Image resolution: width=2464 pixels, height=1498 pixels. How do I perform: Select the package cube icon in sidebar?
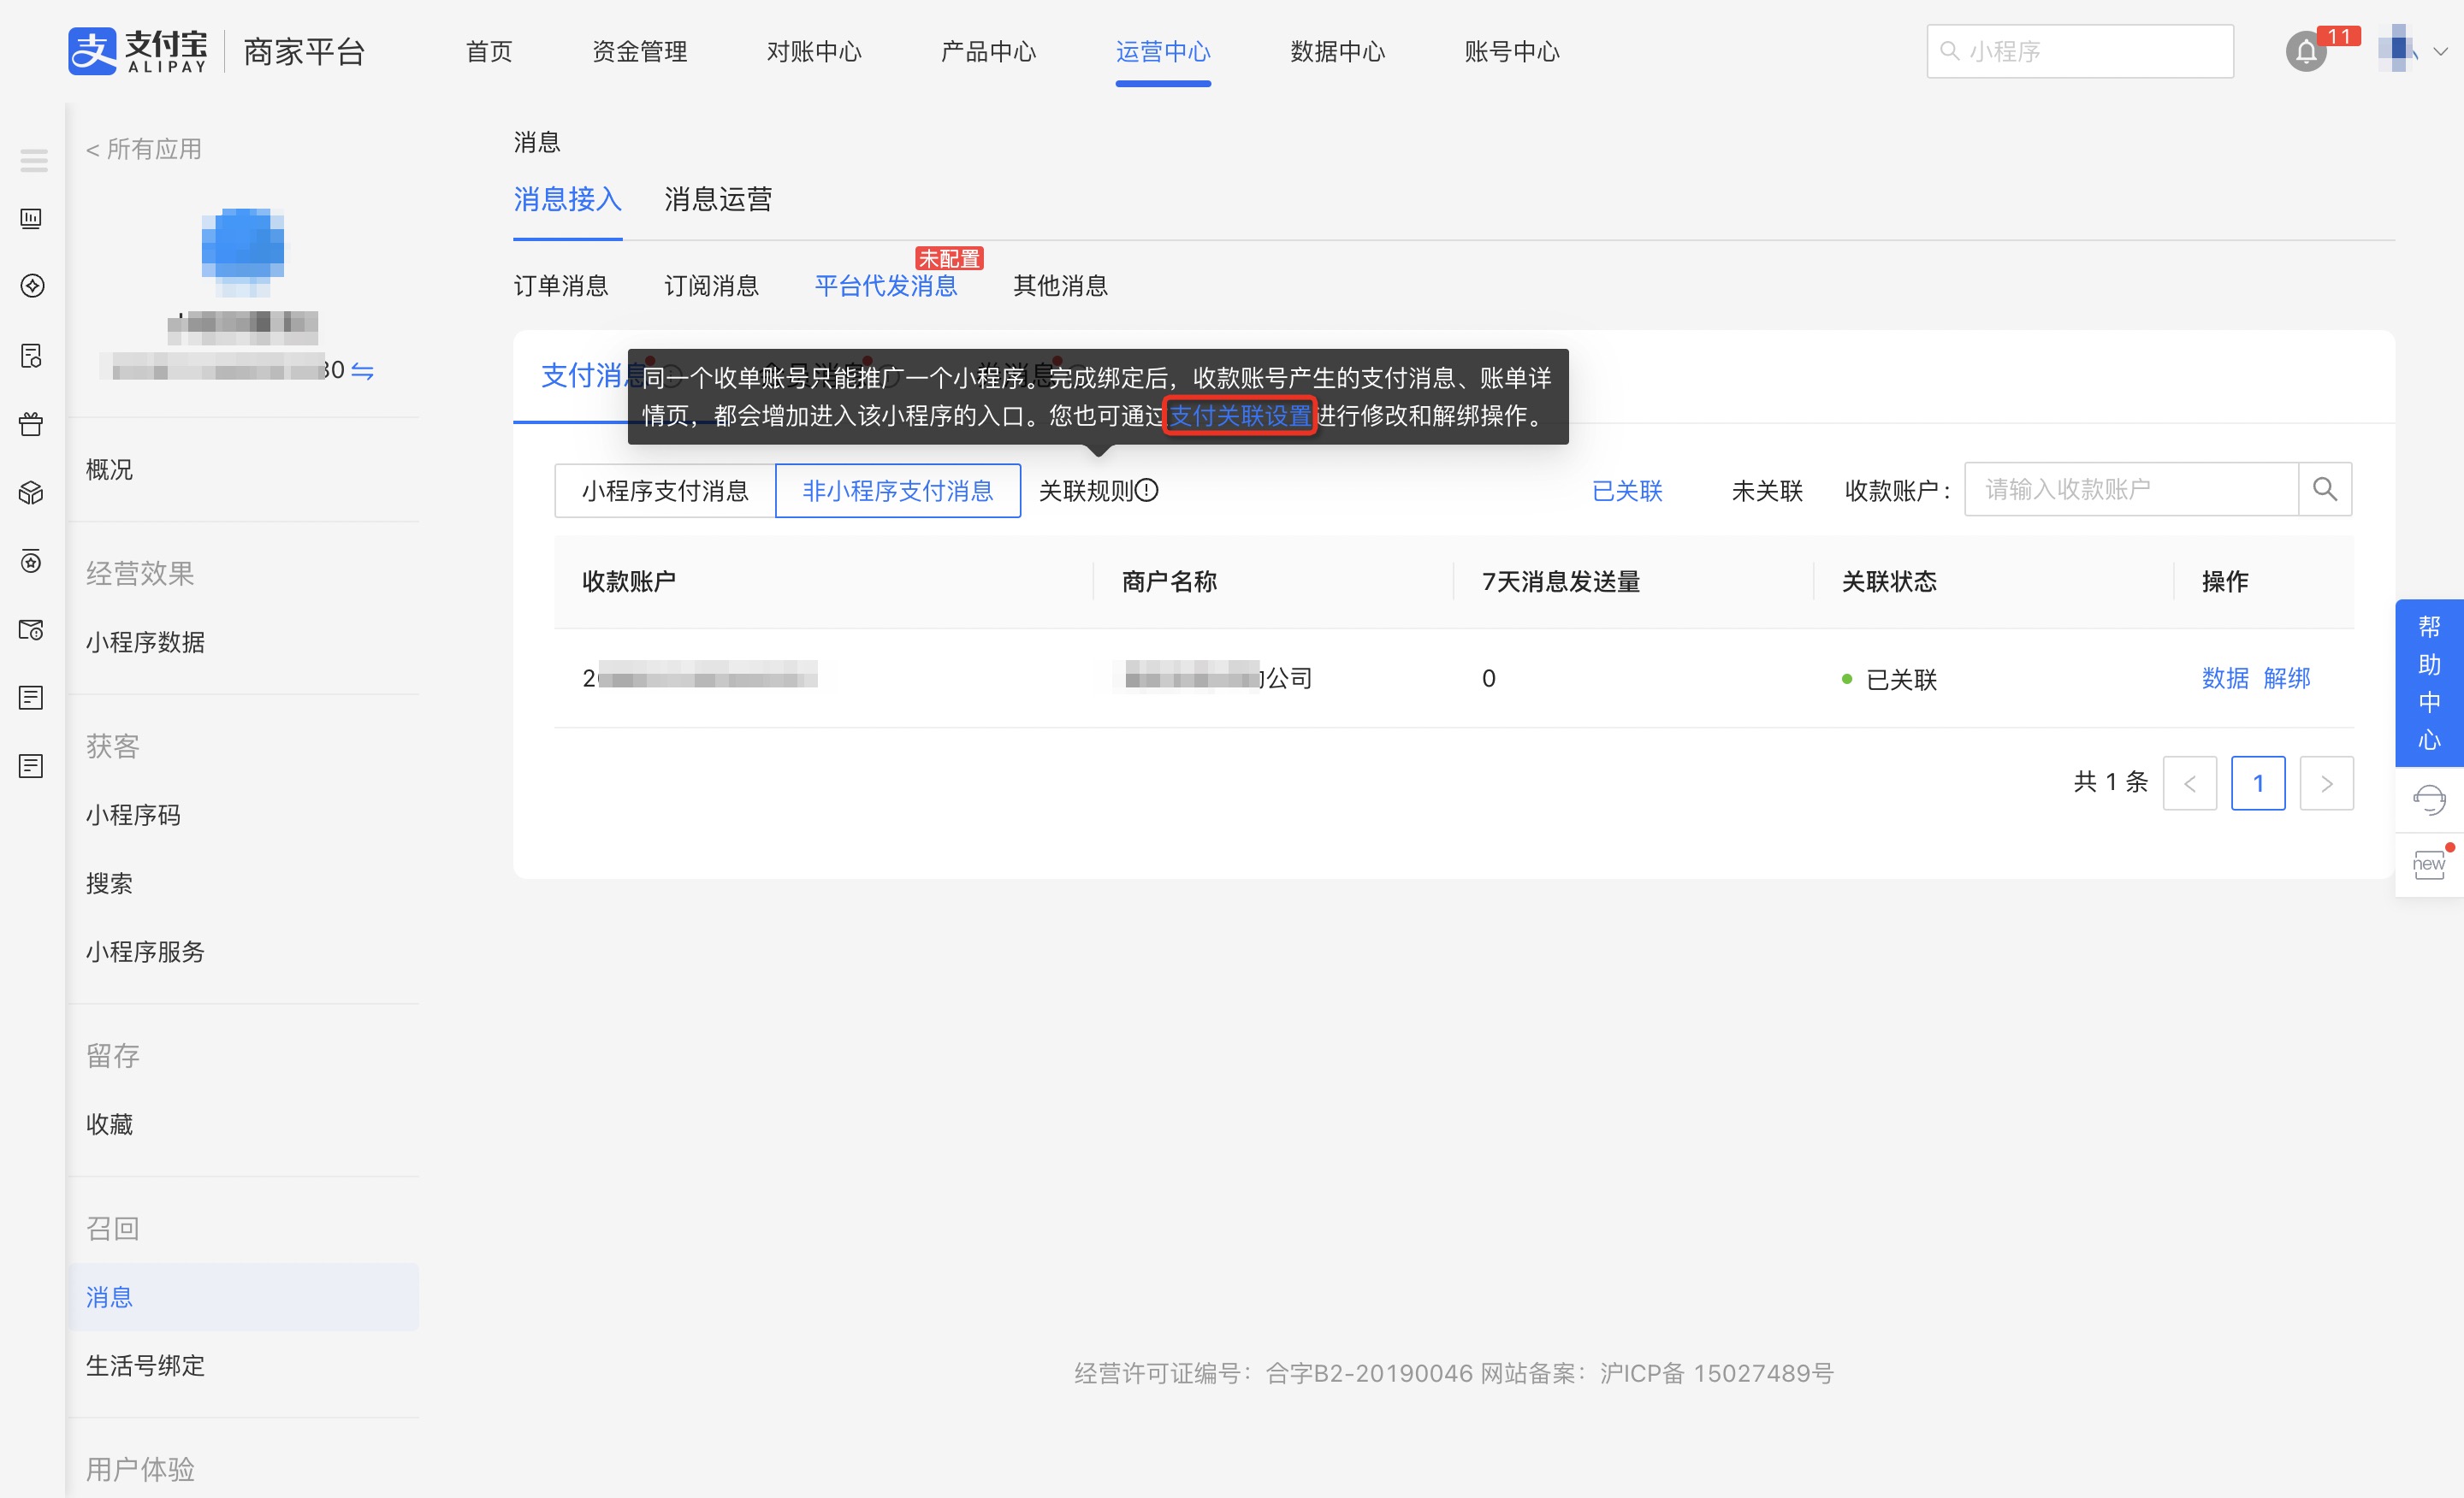[x=31, y=492]
